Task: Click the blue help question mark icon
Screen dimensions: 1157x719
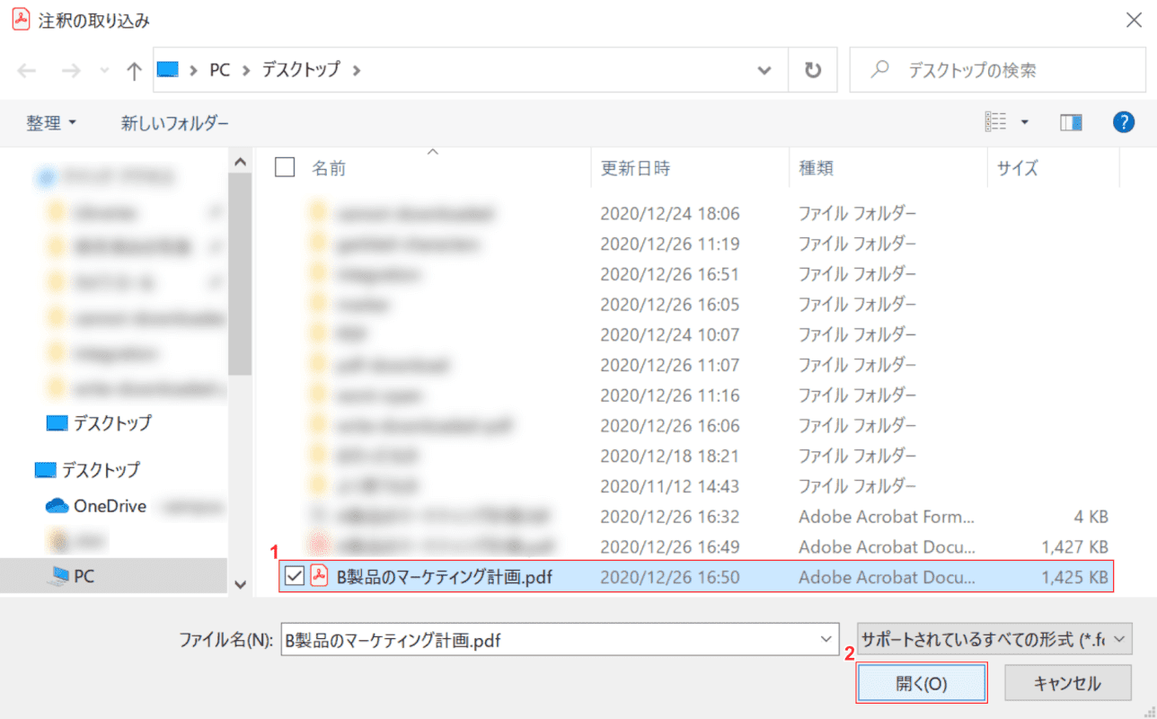Action: (1124, 122)
